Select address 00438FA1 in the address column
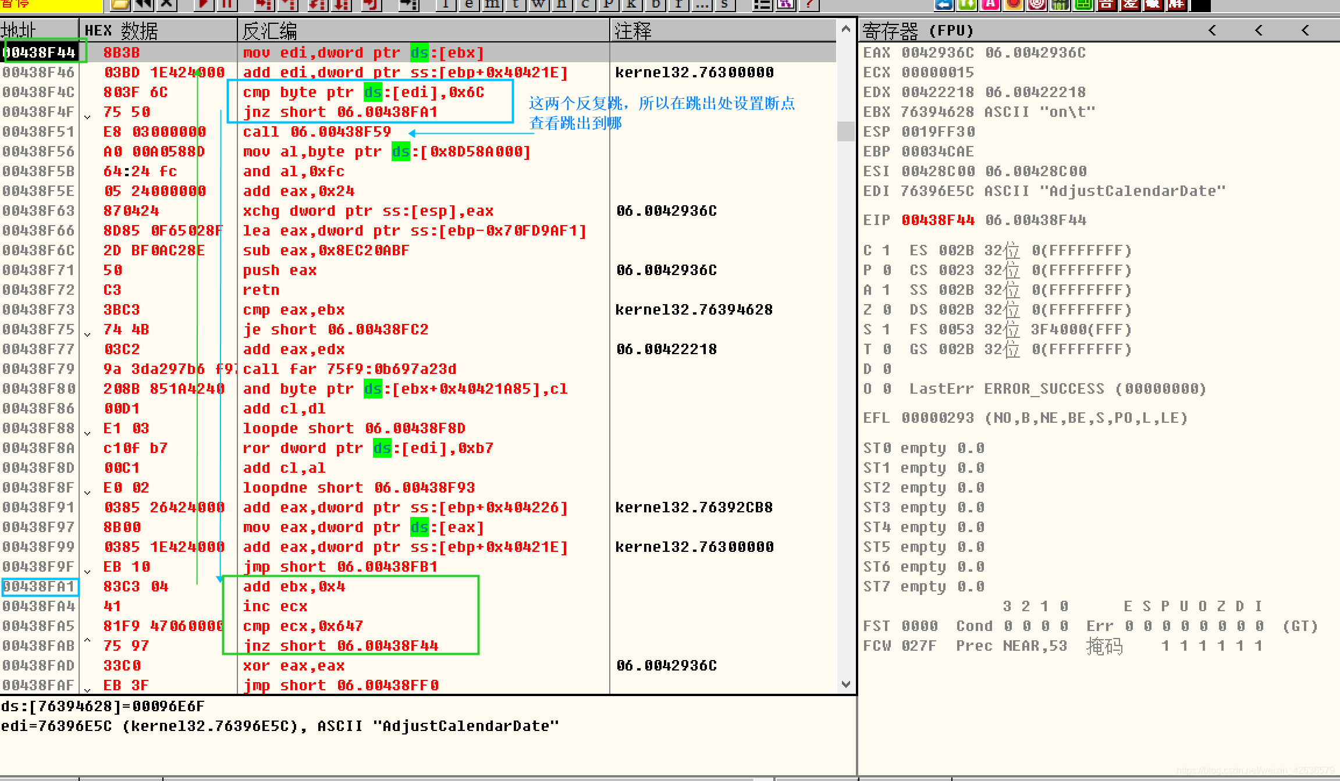1340x781 pixels. (39, 587)
